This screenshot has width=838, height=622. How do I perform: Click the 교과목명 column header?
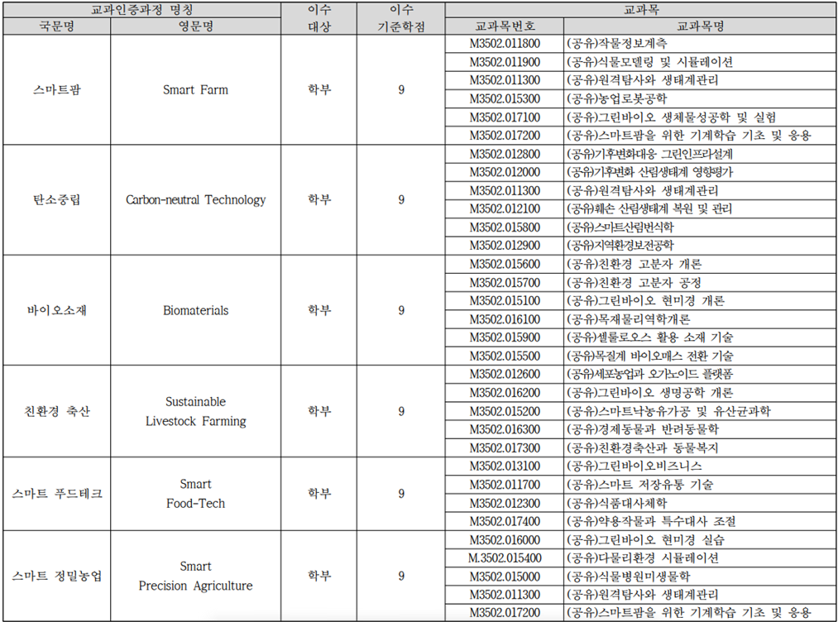[x=700, y=26]
